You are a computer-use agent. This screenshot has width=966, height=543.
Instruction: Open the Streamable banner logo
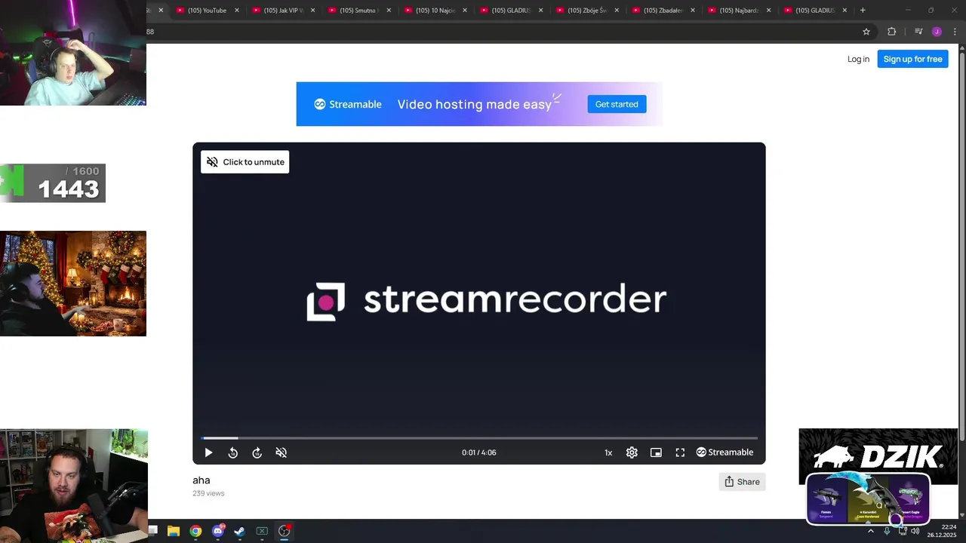348,104
